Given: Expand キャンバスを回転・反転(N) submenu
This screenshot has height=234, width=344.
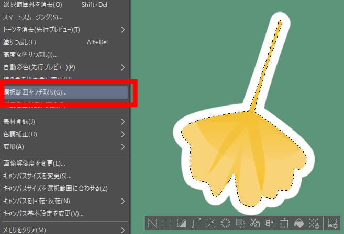Looking at the screenshot, I should pyautogui.click(x=65, y=201).
